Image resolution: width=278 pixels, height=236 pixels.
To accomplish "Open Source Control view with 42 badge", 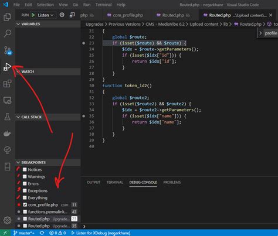I will [8, 50].
